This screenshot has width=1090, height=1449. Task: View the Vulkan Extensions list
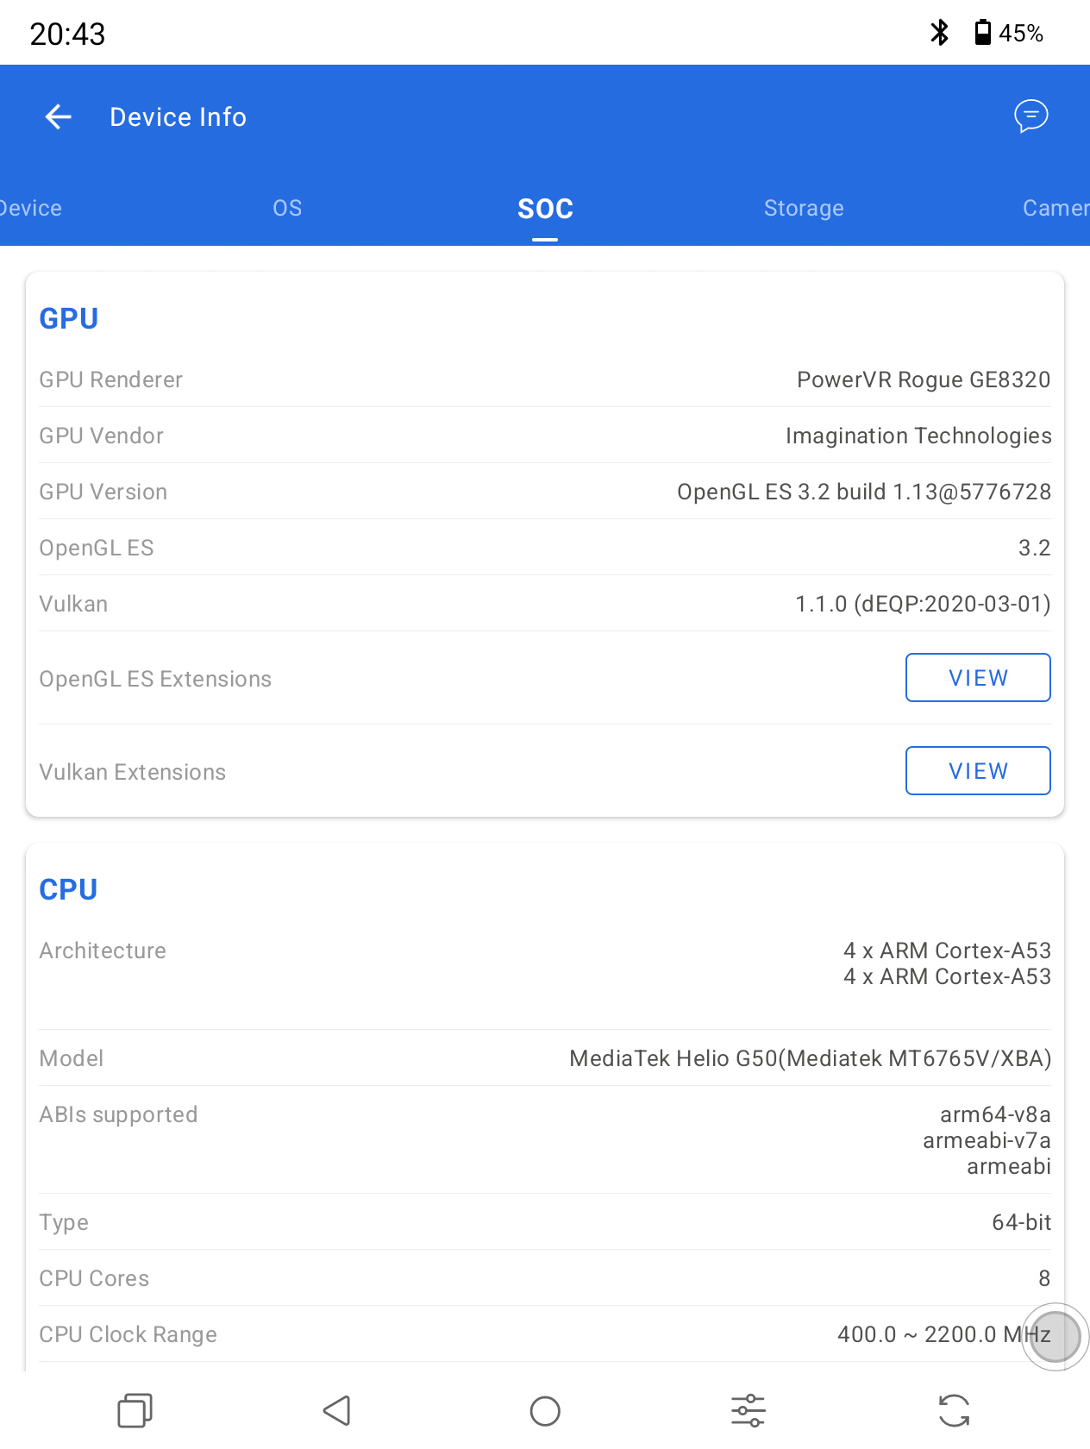pos(978,771)
